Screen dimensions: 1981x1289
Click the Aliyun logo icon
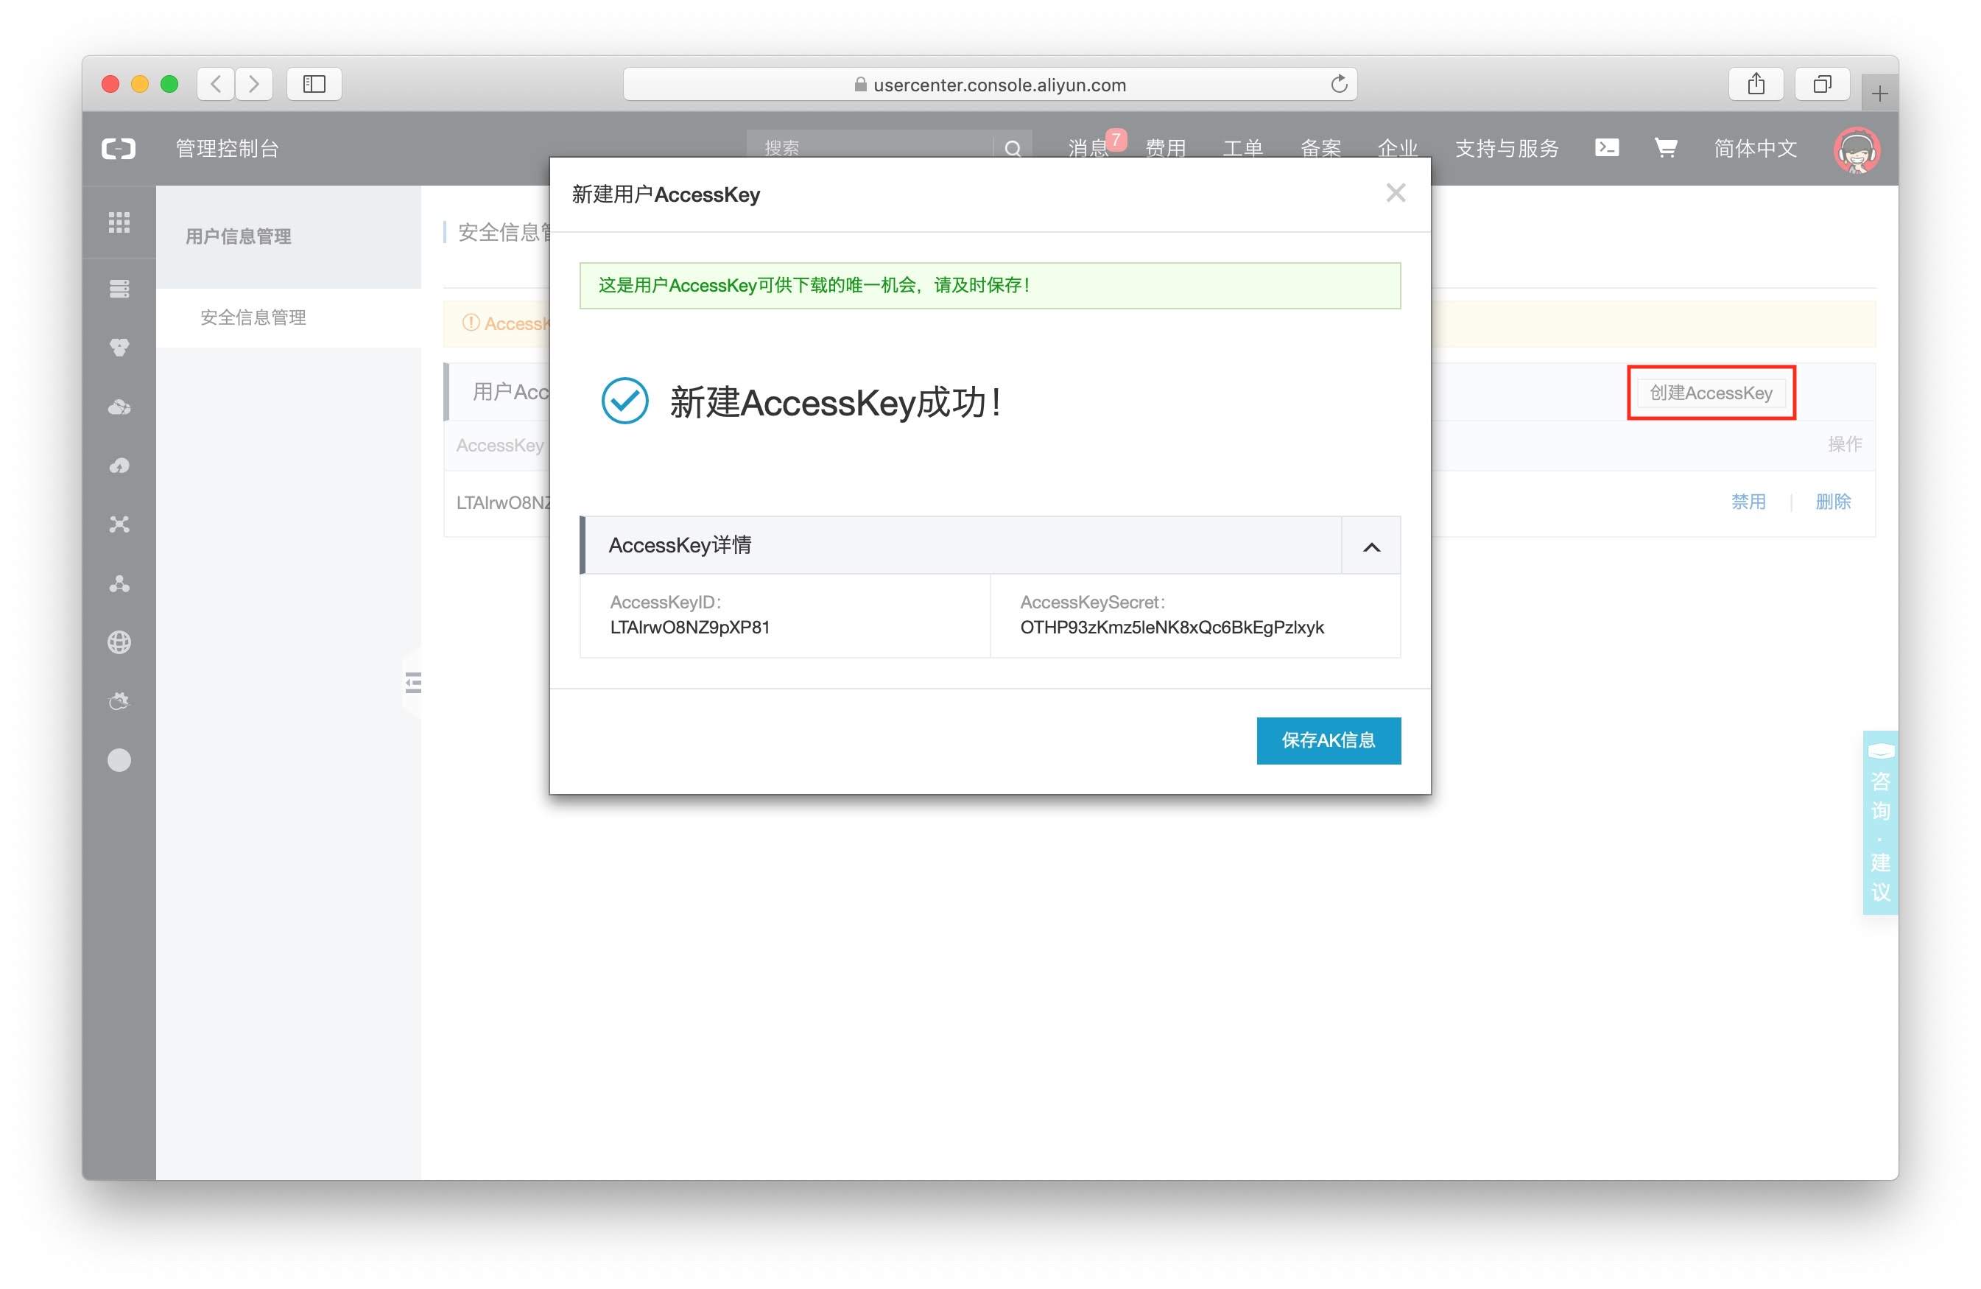[118, 148]
